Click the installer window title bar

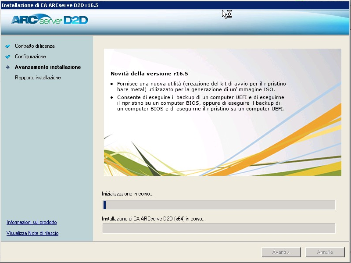(175, 5)
